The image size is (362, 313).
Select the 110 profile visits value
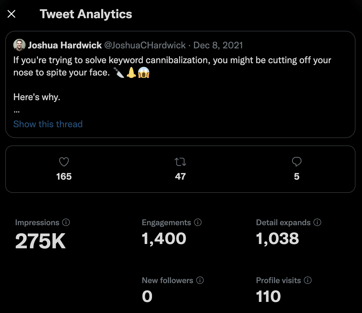[x=268, y=296]
